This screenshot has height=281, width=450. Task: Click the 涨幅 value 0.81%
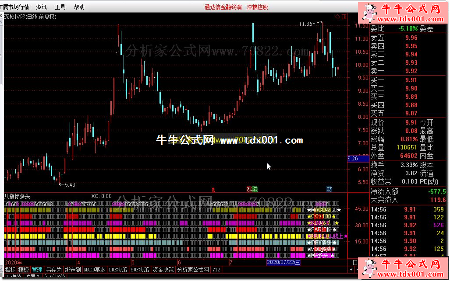(409, 139)
